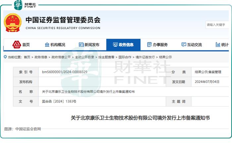Click the chat bubble icon beside 互动交流
This screenshot has height=143, width=232.
click(184, 44)
